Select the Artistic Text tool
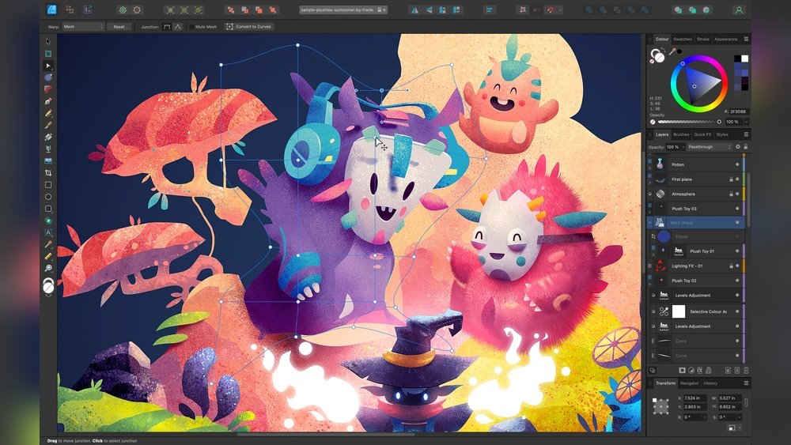The image size is (791, 445). [x=48, y=232]
